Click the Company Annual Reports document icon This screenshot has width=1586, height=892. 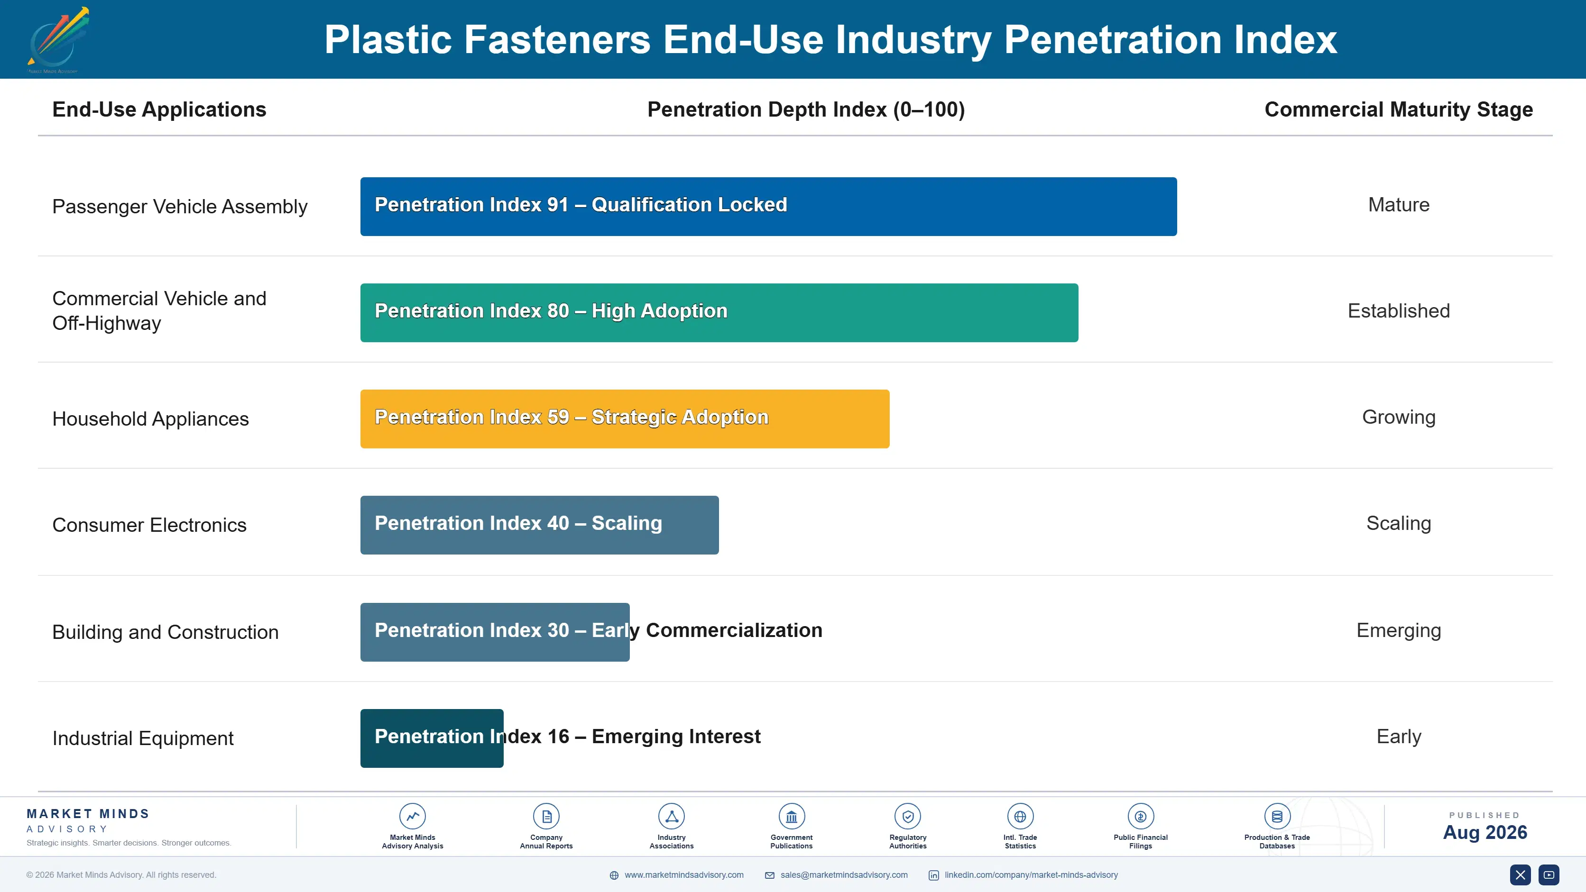click(546, 816)
